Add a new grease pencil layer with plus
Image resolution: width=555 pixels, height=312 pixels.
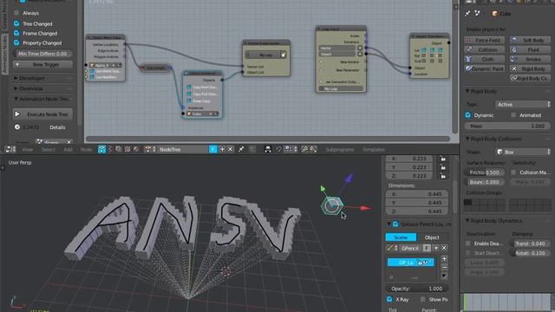pos(444,259)
